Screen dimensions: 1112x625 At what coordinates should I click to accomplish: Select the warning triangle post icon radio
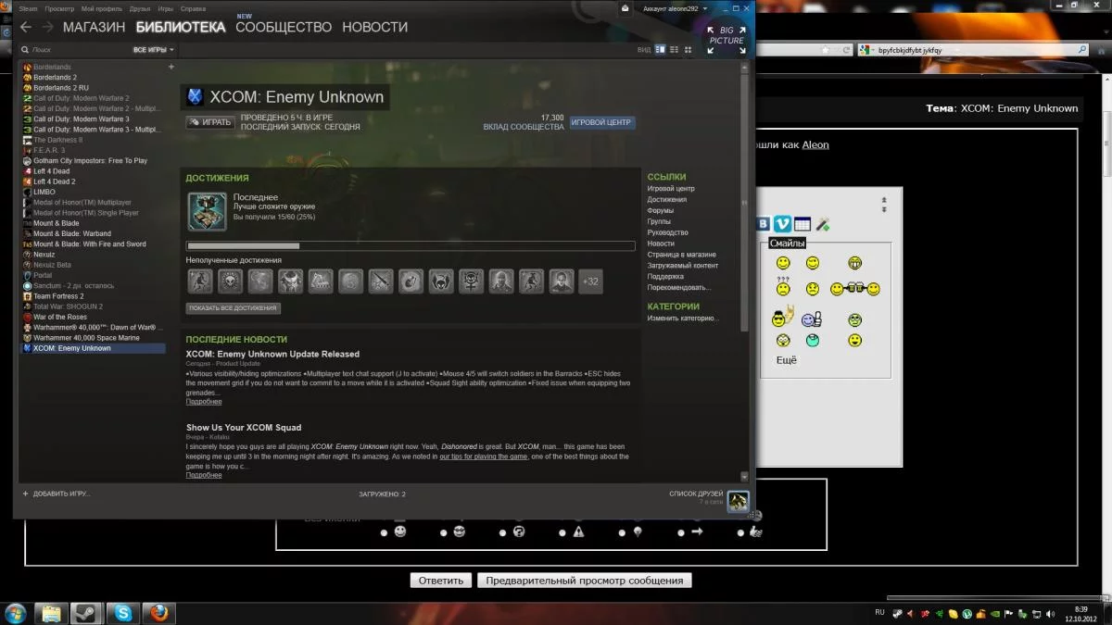coord(562,532)
